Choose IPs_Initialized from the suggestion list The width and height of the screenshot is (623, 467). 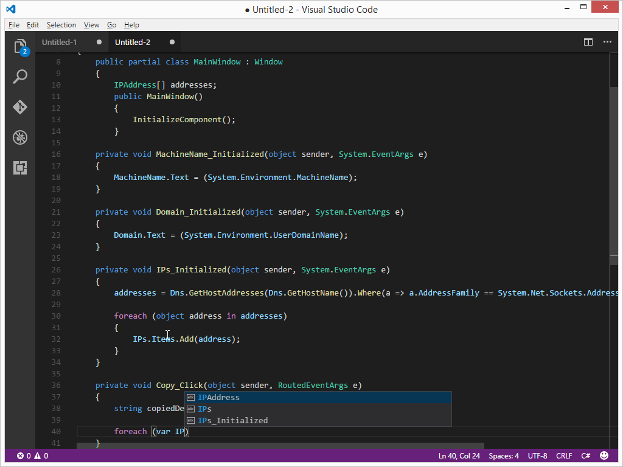pyautogui.click(x=318, y=420)
